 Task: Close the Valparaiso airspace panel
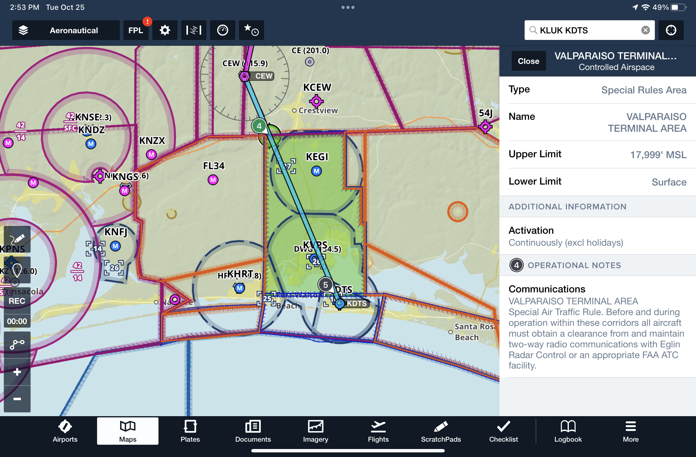[529, 61]
